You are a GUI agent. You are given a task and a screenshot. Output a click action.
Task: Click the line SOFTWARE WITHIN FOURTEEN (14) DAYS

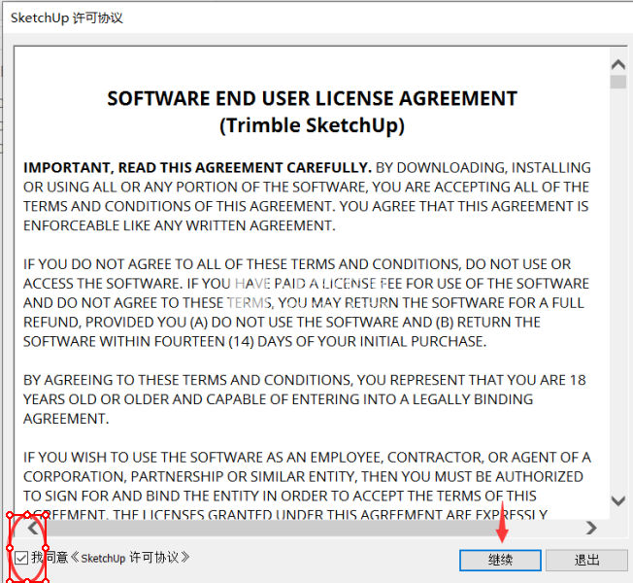tap(254, 341)
